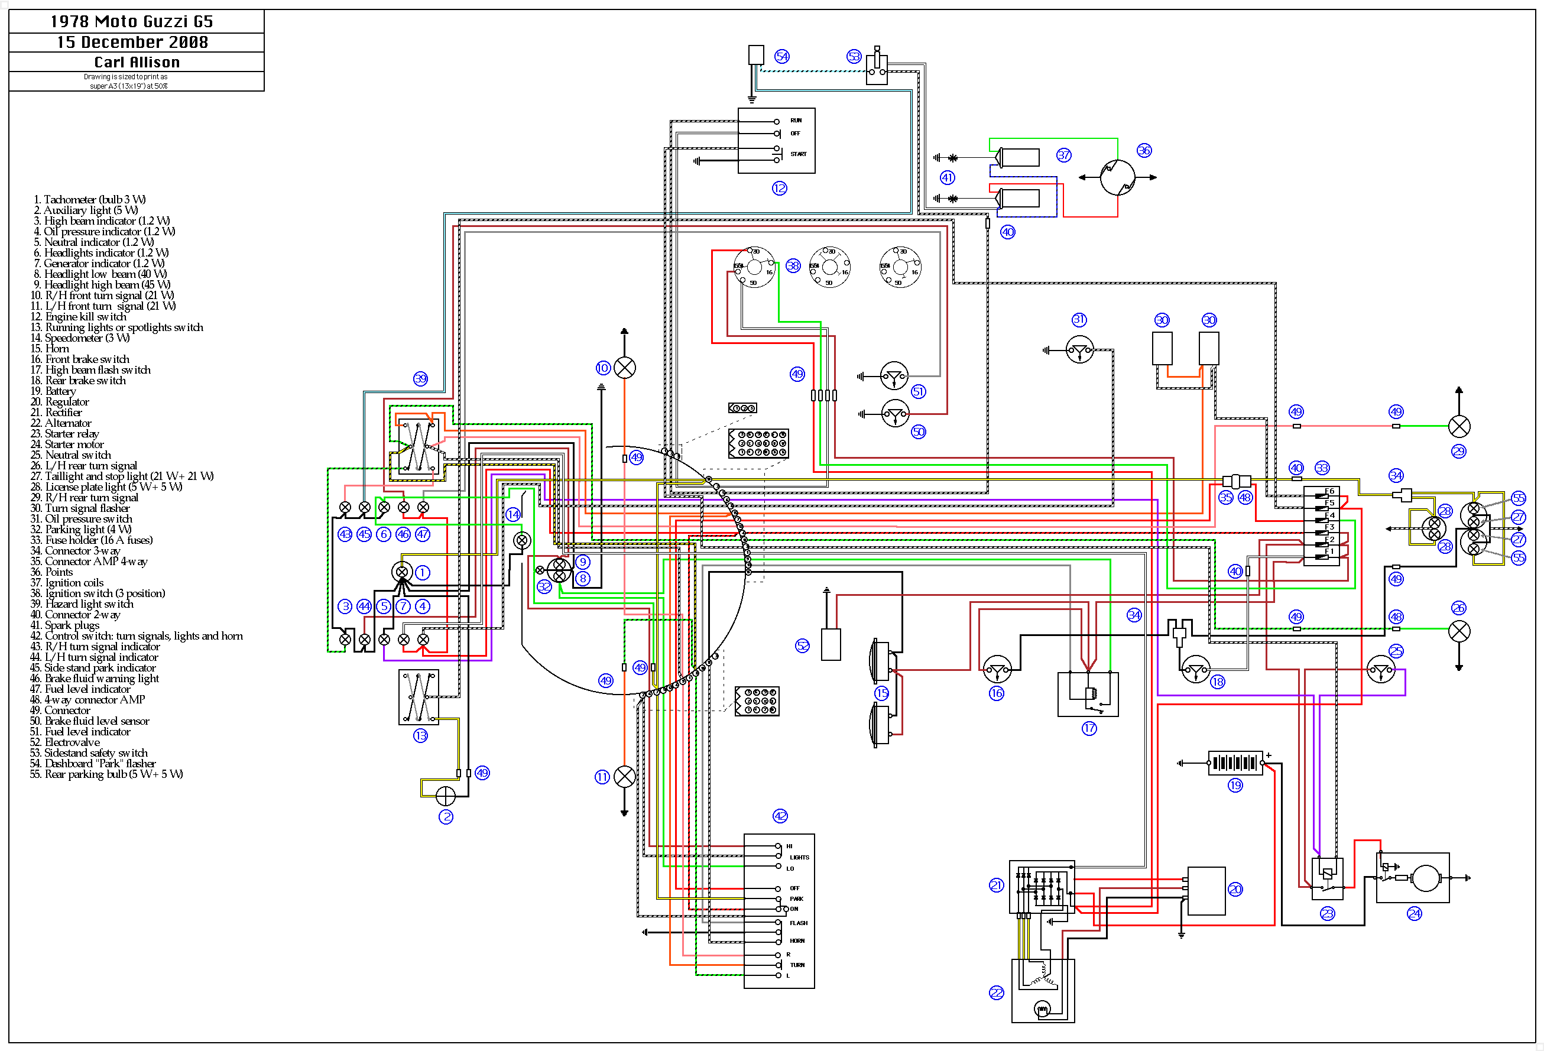The width and height of the screenshot is (1544, 1051).
Task: Select the high beam flash switch labeled 17
Action: (x=1088, y=694)
